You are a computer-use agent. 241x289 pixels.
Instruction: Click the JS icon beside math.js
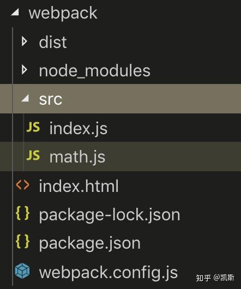pos(33,155)
